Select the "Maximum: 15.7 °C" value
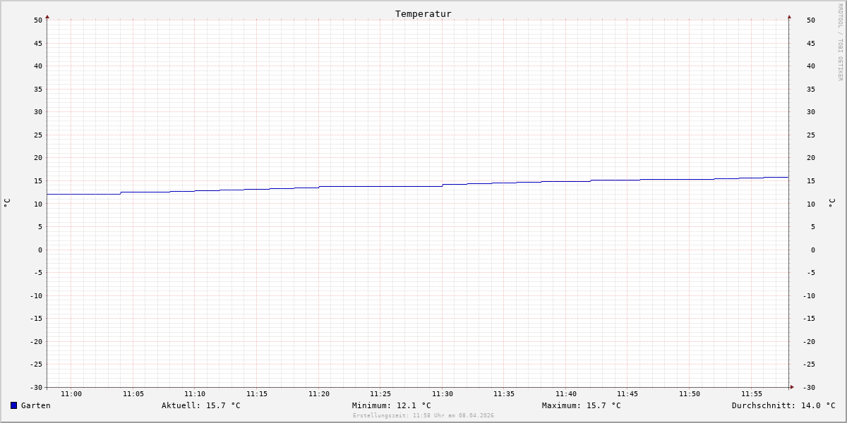This screenshot has width=847, height=423. [x=582, y=405]
